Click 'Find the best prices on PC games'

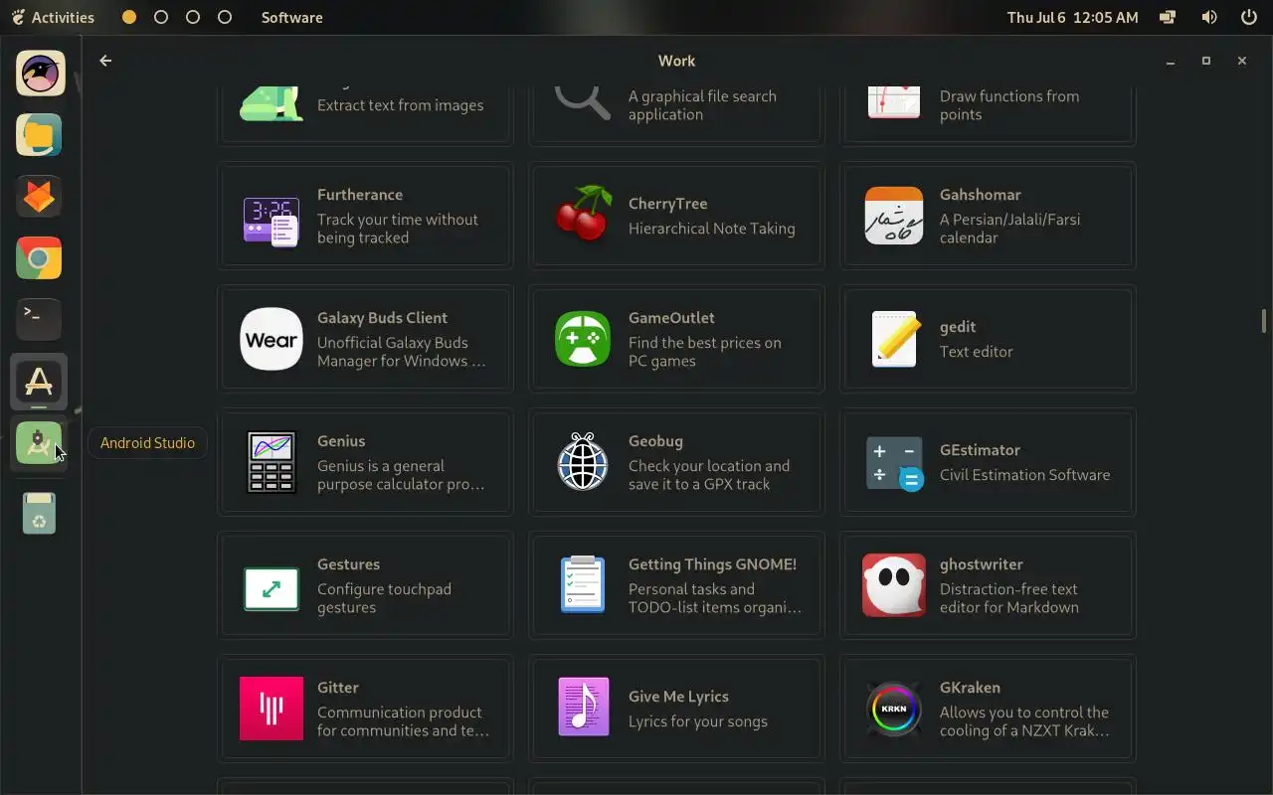[x=704, y=352]
